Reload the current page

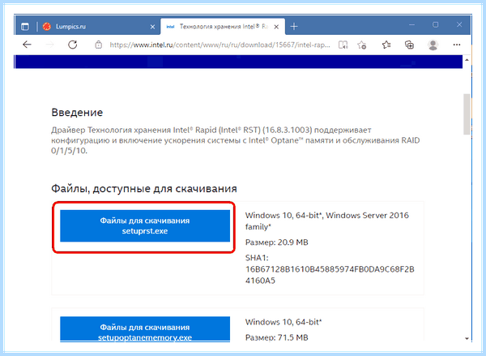point(73,45)
